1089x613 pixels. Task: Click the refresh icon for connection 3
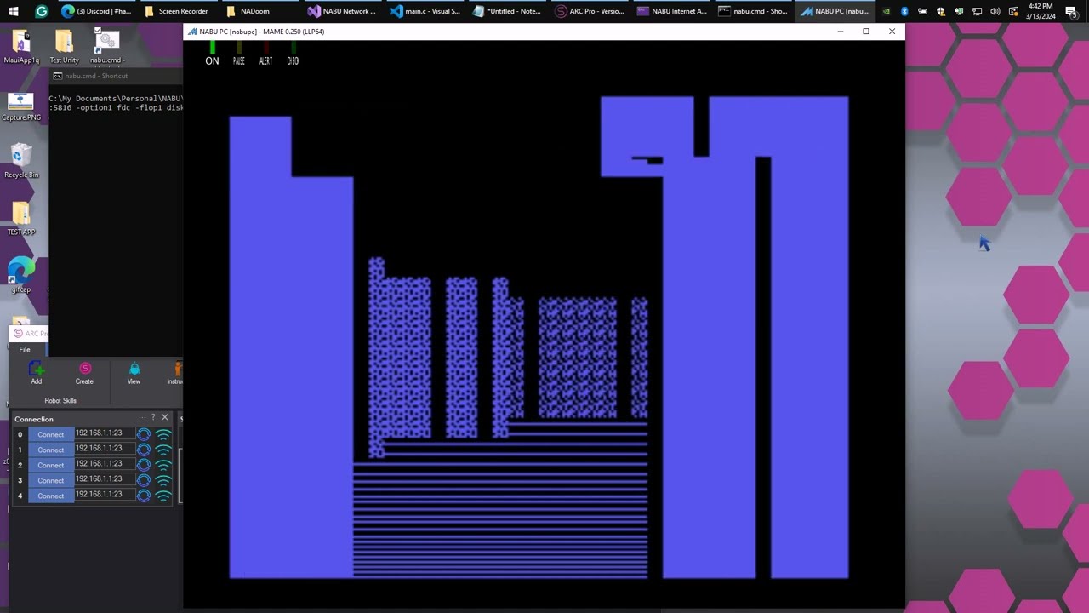click(x=144, y=480)
